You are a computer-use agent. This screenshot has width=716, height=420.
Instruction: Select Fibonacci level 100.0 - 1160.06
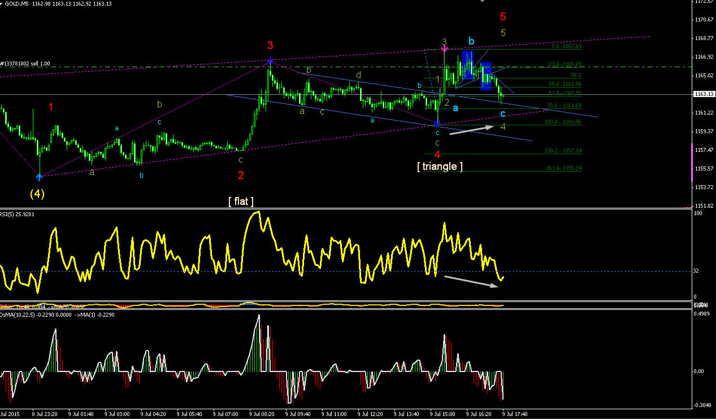pyautogui.click(x=563, y=122)
